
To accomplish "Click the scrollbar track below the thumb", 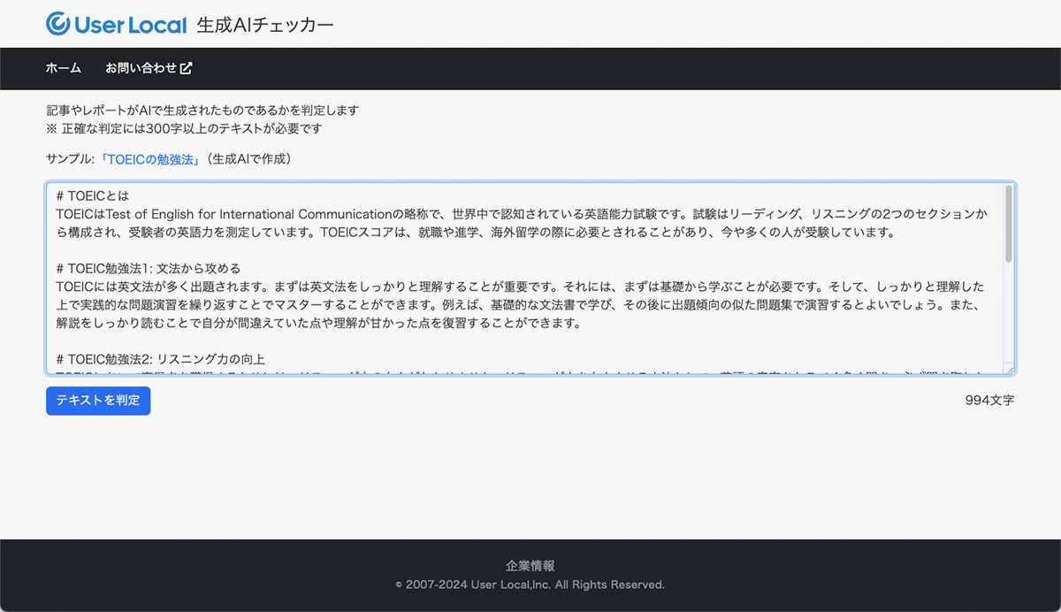I will click(1009, 318).
